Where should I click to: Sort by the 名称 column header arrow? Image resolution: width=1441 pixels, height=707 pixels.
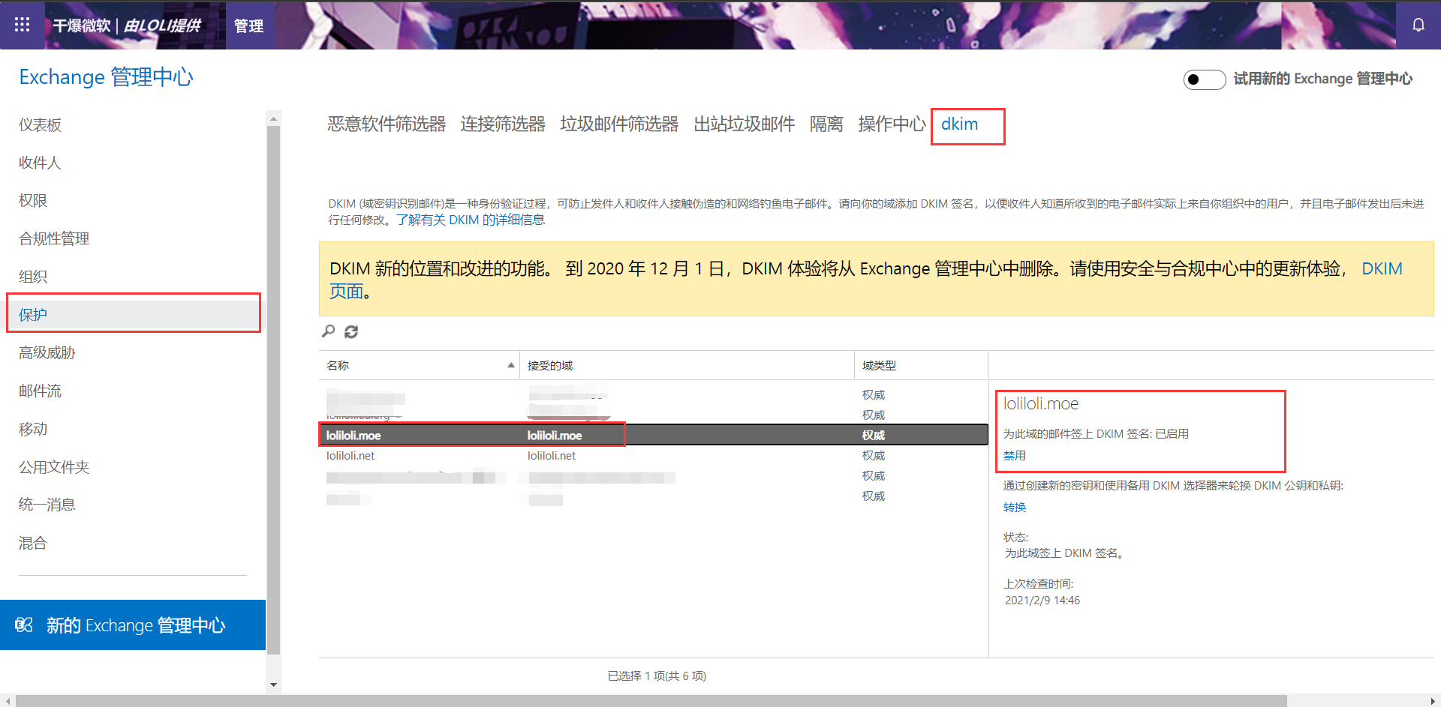coord(510,365)
